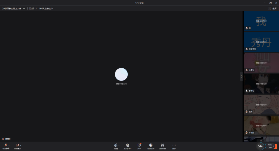
Task: Click 切换视图 to switch view layout
Action: pyautogui.click(x=162, y=146)
